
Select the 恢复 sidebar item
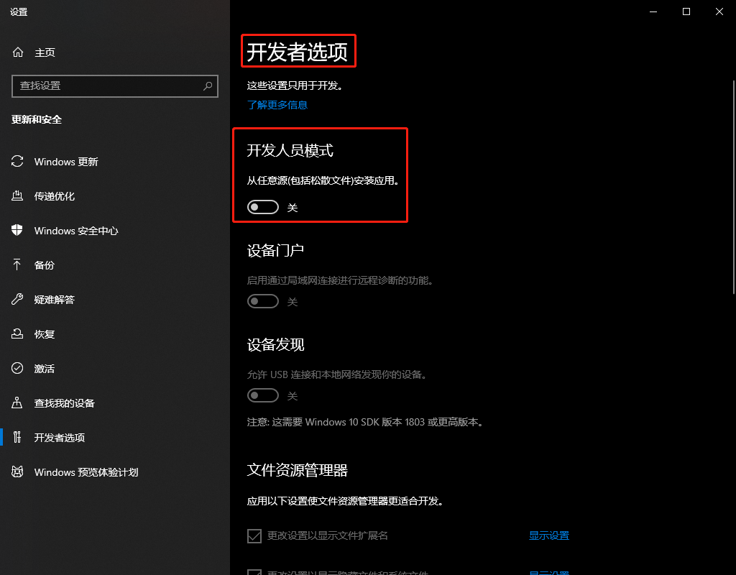[x=44, y=333]
